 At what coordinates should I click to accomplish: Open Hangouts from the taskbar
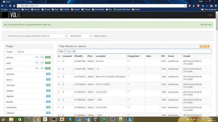[x=104, y=119]
